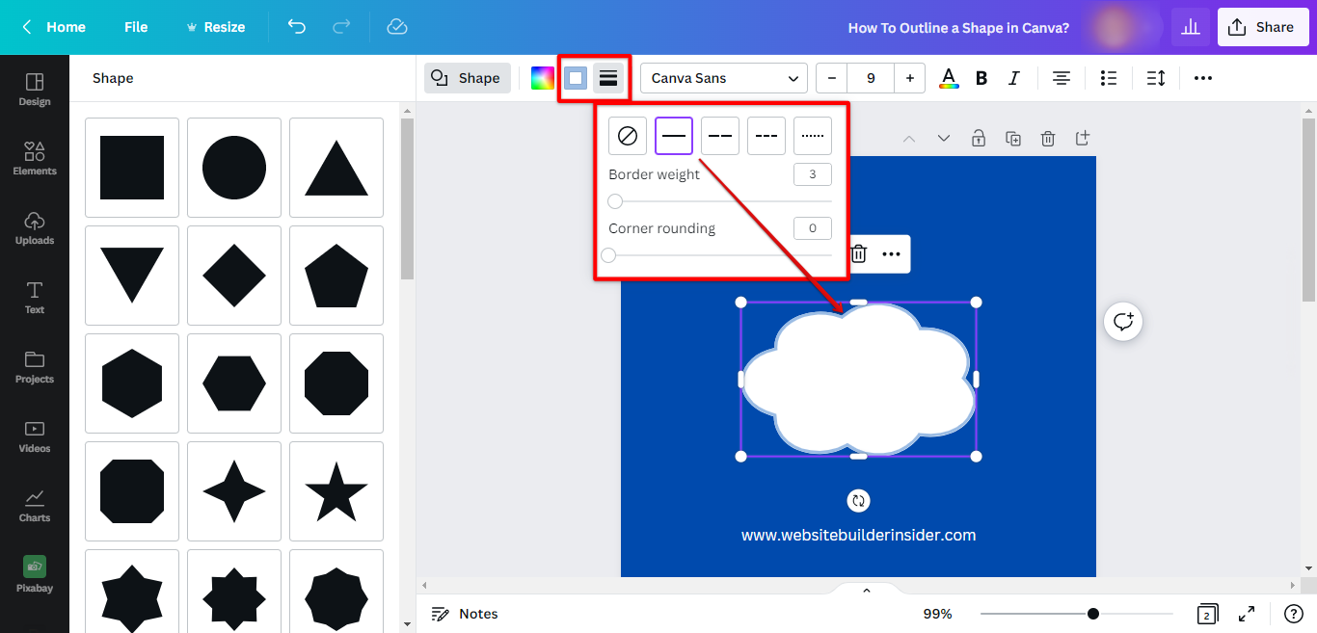Image resolution: width=1317 pixels, height=633 pixels.
Task: Click the Share button
Action: click(x=1263, y=27)
